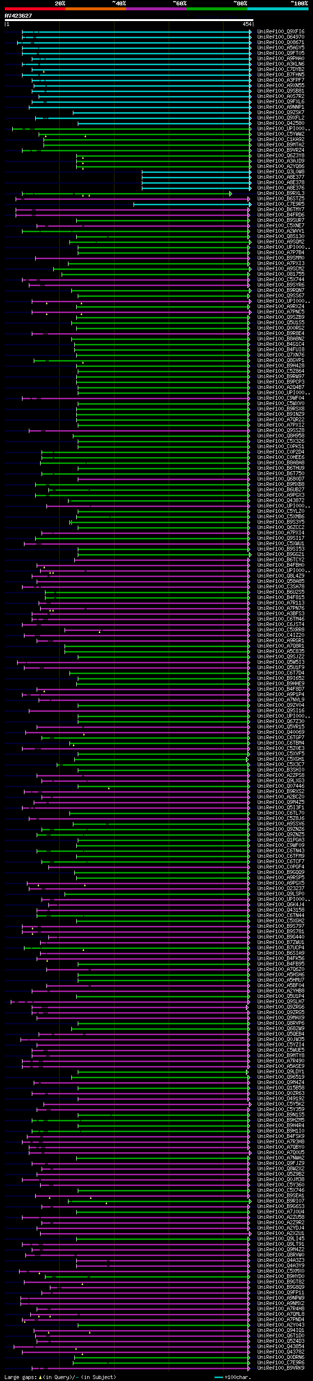Screen dimensions: 313x1381
Task: Click the cyan ~100% identity legend bar
Action: point(278,9)
